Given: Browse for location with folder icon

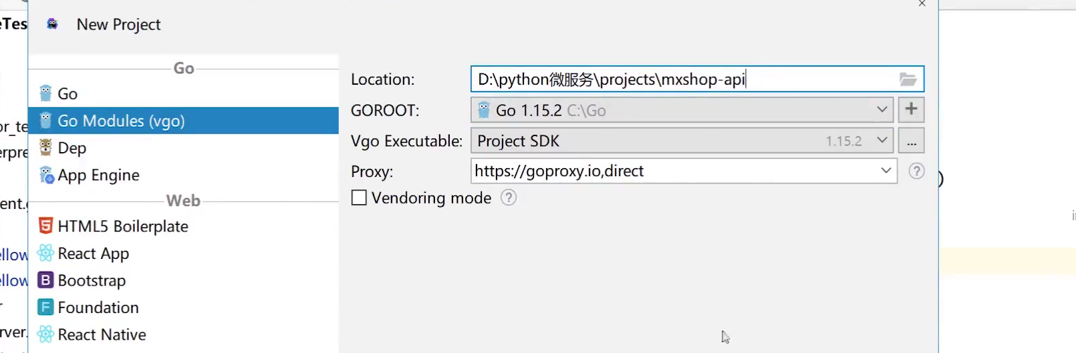Looking at the screenshot, I should 908,79.
